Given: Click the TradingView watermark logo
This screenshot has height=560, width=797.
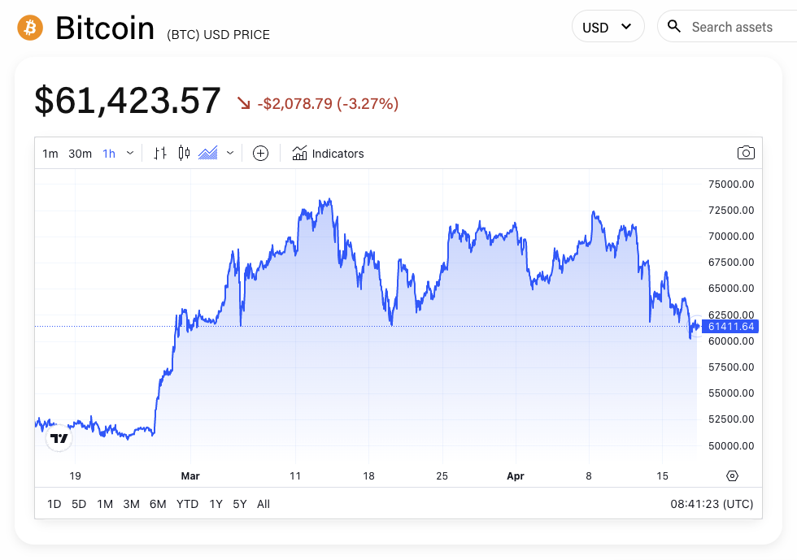Looking at the screenshot, I should pos(59,437).
